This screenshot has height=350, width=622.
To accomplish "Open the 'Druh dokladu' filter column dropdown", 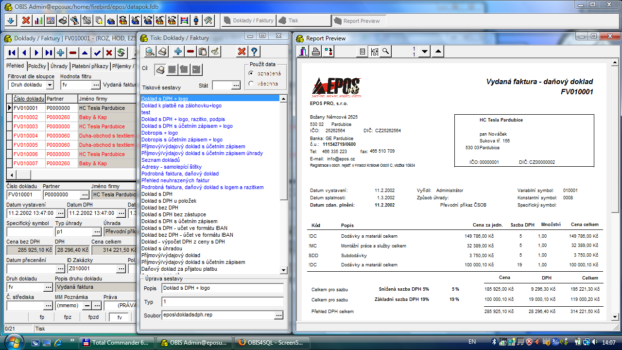I will point(49,85).
